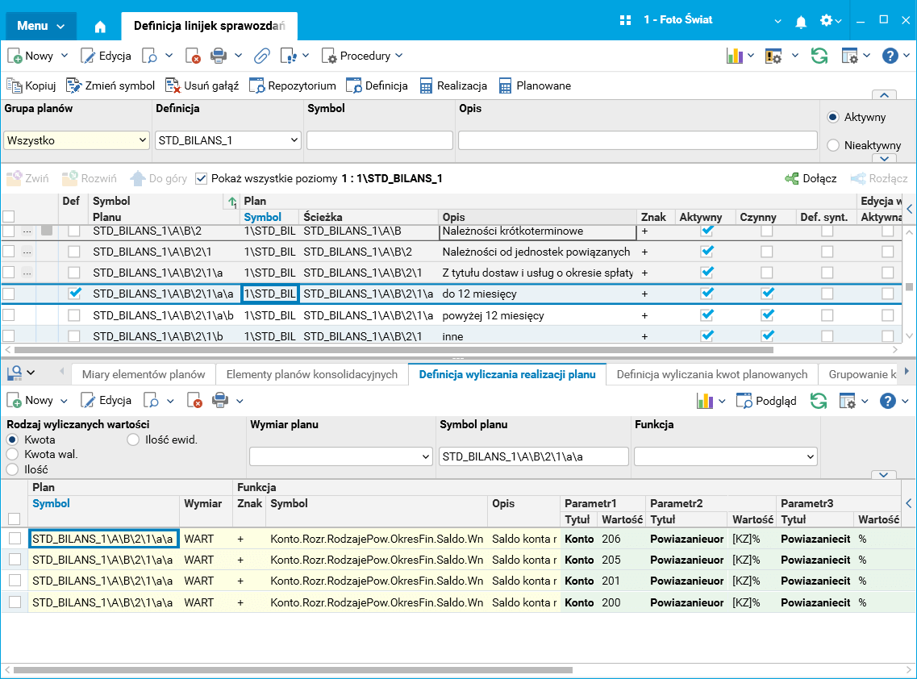
Task: Open Definicja wyliczania kwot planowanych tab
Action: click(711, 374)
